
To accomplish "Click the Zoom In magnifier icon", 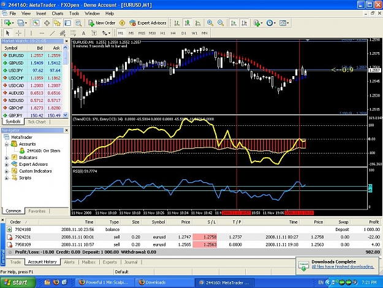I will click(x=210, y=23).
